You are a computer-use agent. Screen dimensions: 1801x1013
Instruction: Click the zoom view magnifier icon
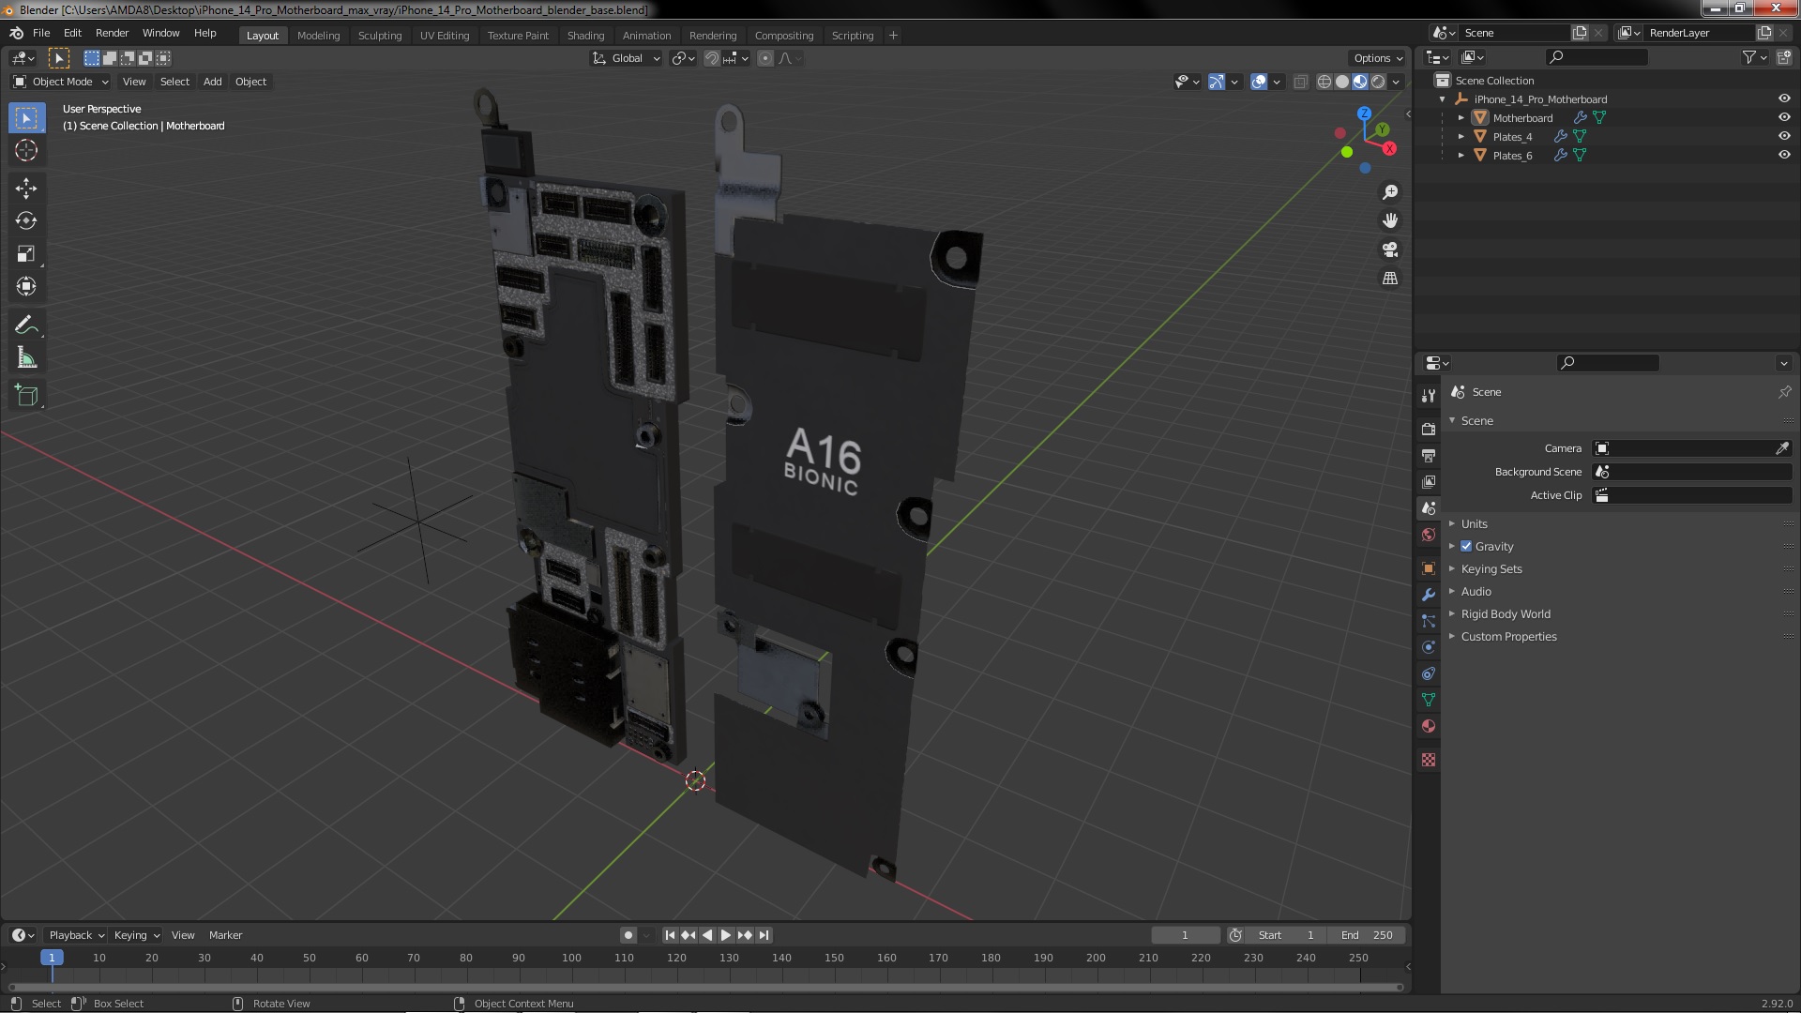click(1390, 192)
